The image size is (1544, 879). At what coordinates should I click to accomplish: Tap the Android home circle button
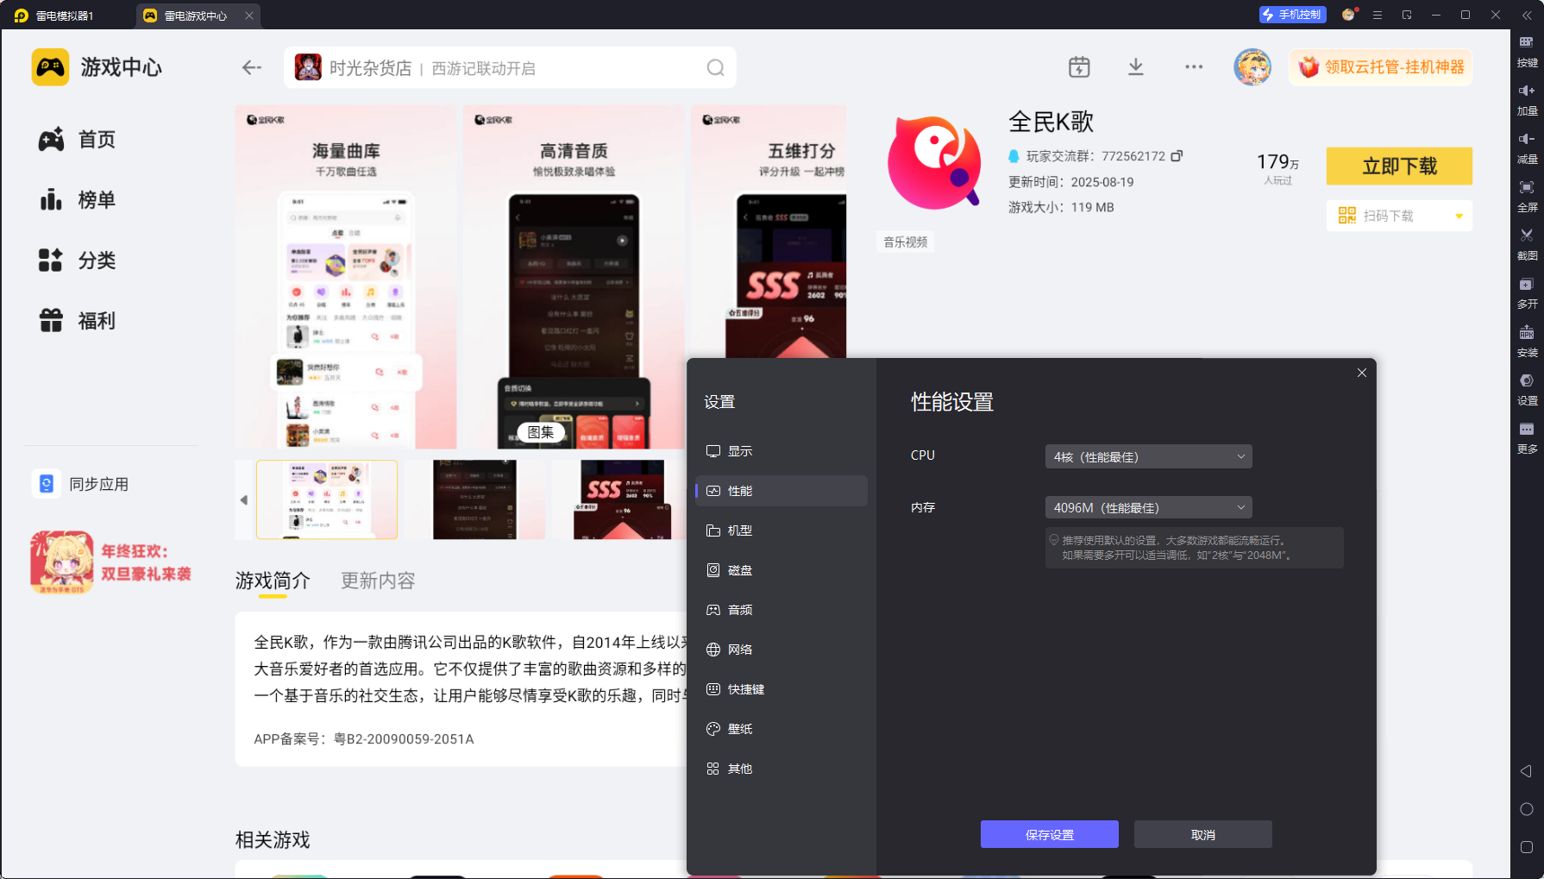coord(1526,809)
